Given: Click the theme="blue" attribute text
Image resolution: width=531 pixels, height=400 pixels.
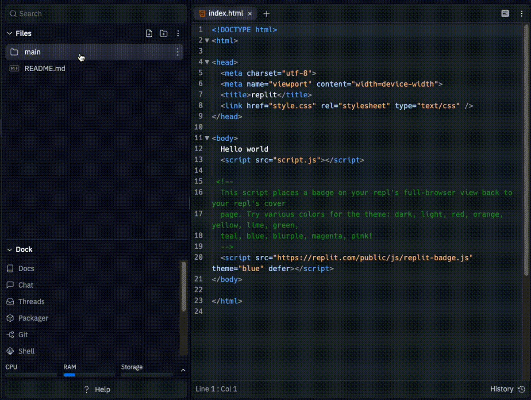Looking at the screenshot, I should point(238,269).
